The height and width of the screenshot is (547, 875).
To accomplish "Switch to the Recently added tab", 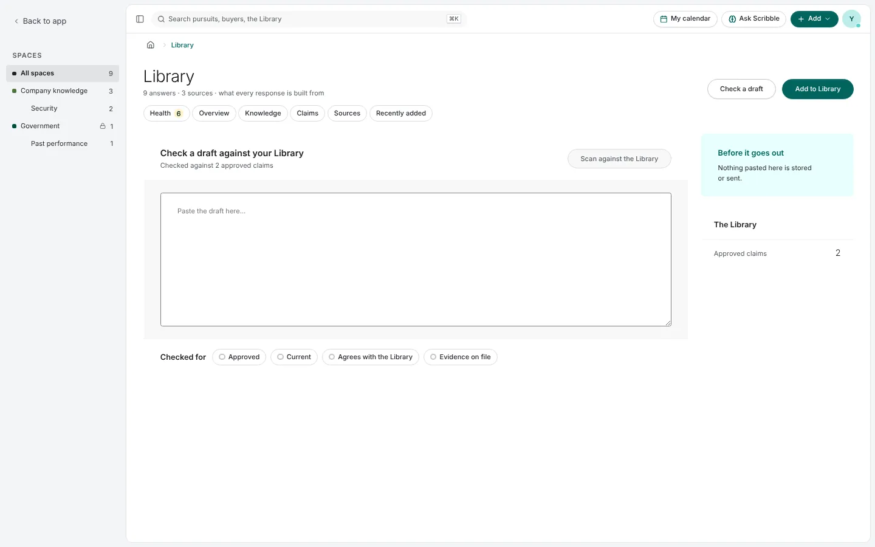I will [x=401, y=114].
